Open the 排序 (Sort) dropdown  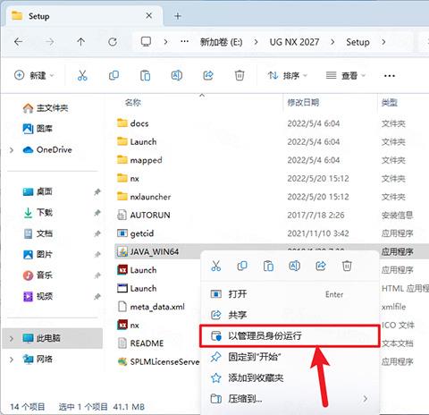[x=287, y=76]
